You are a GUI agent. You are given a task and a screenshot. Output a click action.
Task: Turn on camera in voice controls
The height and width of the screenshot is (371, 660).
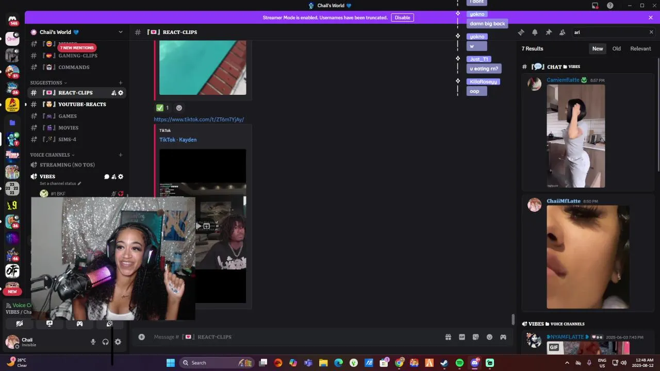pyautogui.click(x=20, y=324)
